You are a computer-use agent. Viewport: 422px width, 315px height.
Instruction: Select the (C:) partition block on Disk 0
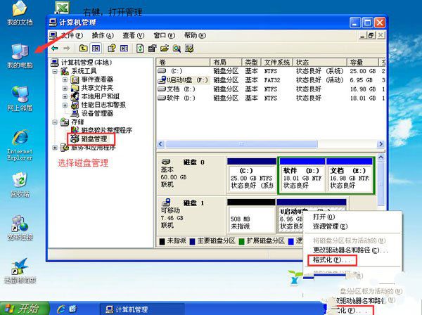tap(250, 174)
